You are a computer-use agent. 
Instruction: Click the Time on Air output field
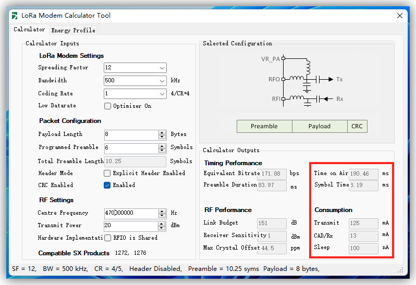[363, 174]
